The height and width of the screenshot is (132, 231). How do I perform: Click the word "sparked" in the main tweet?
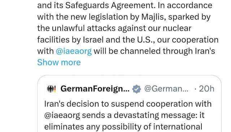click(183, 17)
